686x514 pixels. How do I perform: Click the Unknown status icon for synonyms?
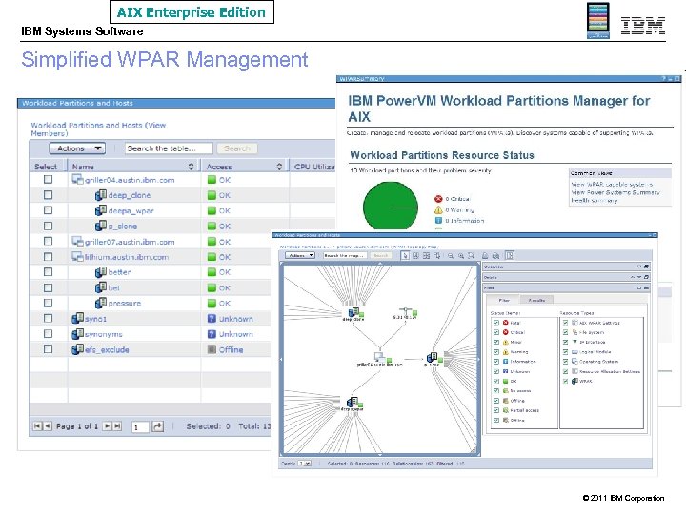coord(212,334)
